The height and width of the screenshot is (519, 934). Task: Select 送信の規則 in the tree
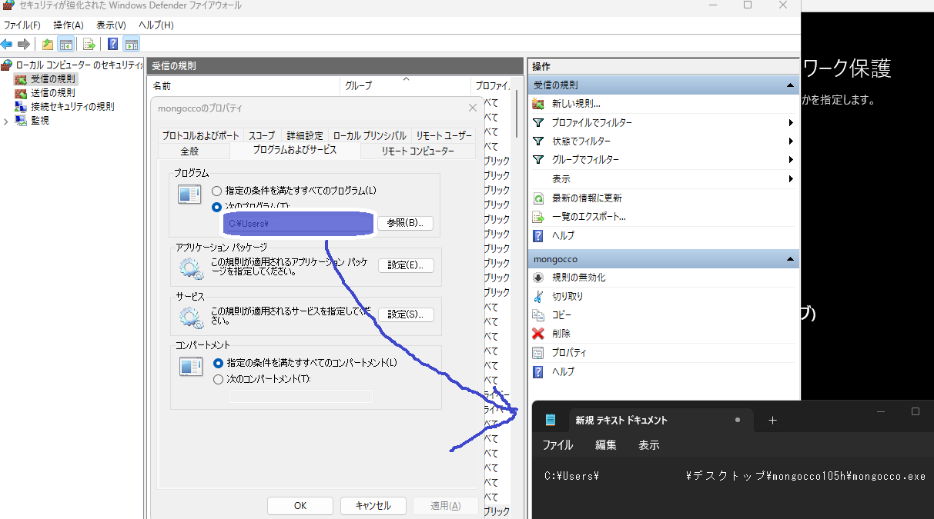coord(52,92)
